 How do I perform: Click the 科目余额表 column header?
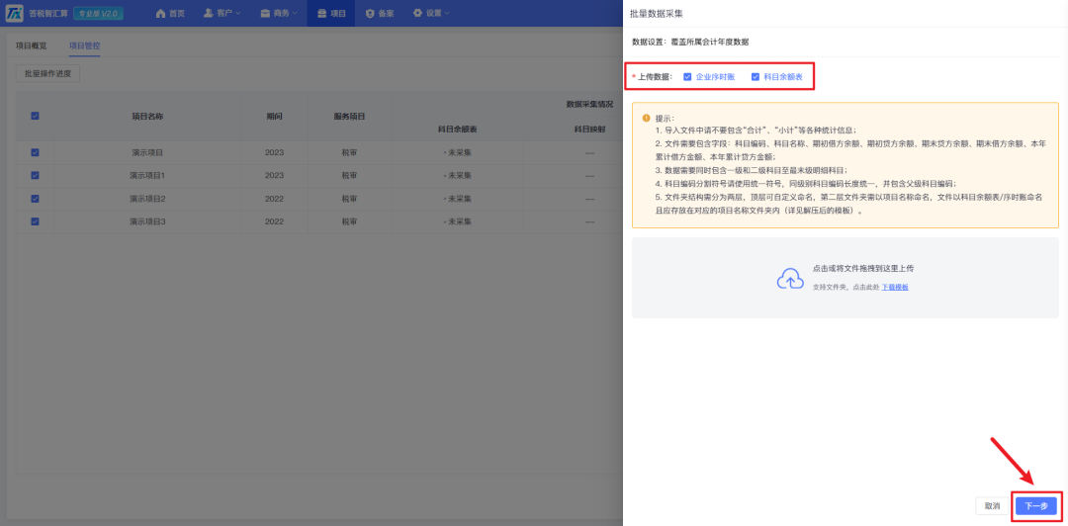click(x=456, y=129)
